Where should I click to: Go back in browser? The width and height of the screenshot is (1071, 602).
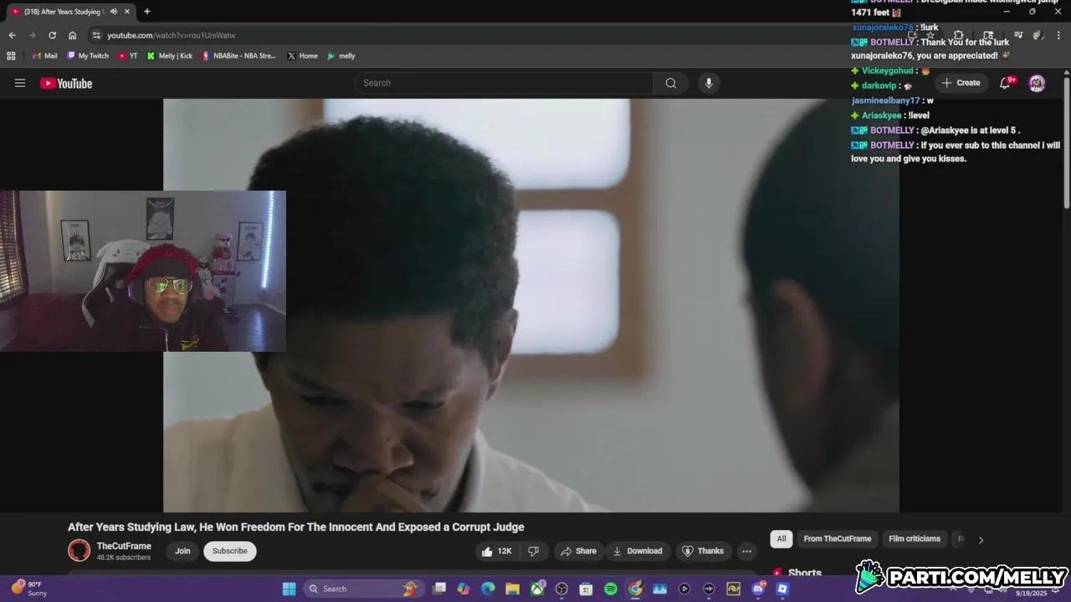tap(12, 35)
